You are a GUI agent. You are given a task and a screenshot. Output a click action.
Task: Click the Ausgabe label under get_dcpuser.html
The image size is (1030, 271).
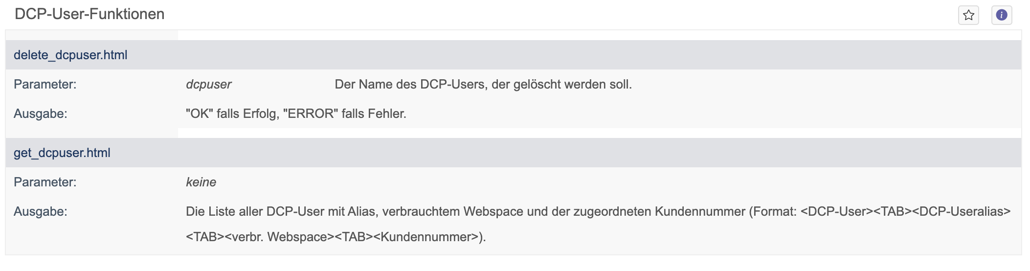click(41, 211)
